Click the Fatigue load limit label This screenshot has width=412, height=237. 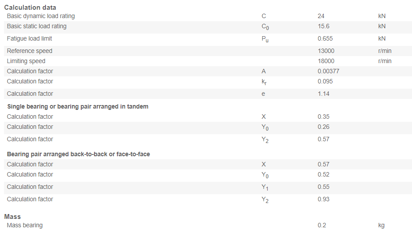click(30, 39)
